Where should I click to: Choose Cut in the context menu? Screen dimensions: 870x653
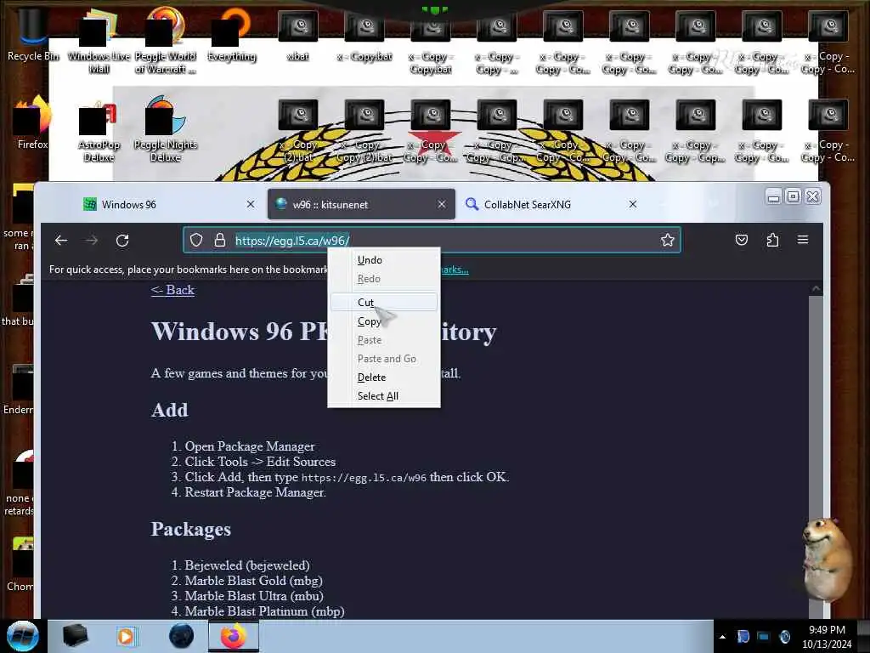(x=384, y=302)
